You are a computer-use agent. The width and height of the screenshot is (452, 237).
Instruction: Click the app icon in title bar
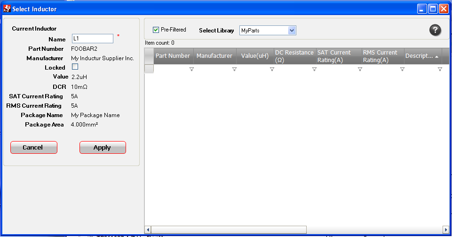(7, 8)
